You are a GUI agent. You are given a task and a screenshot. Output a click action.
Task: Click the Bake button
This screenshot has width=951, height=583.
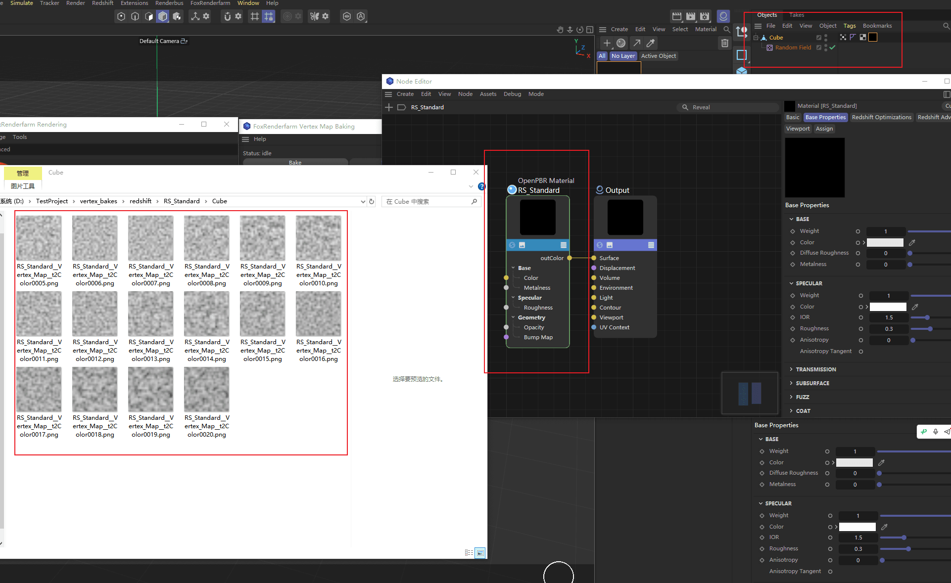point(295,162)
